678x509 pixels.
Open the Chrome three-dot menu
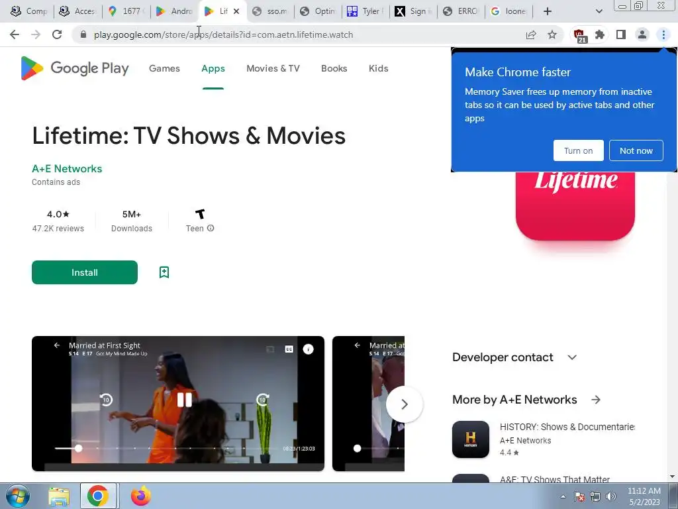(x=663, y=34)
